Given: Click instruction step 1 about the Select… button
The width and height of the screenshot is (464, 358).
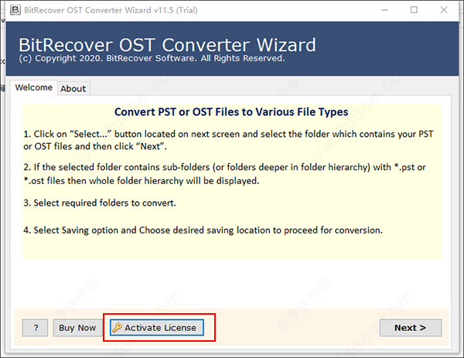Looking at the screenshot, I should [228, 140].
